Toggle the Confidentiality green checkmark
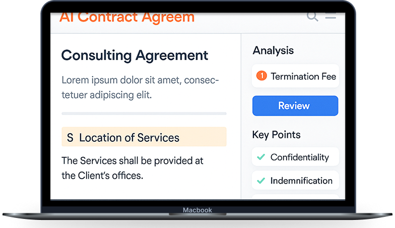The height and width of the screenshot is (228, 395). 260,157
